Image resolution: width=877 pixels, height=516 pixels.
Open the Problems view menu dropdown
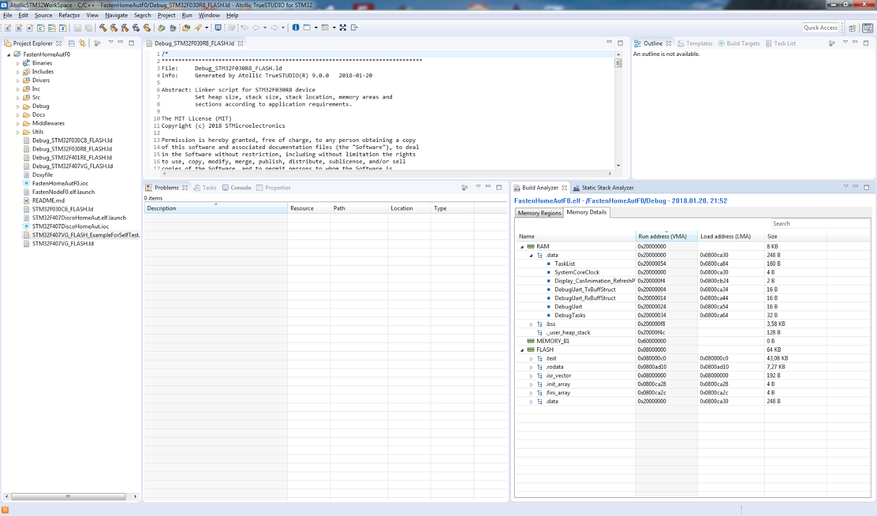click(478, 186)
